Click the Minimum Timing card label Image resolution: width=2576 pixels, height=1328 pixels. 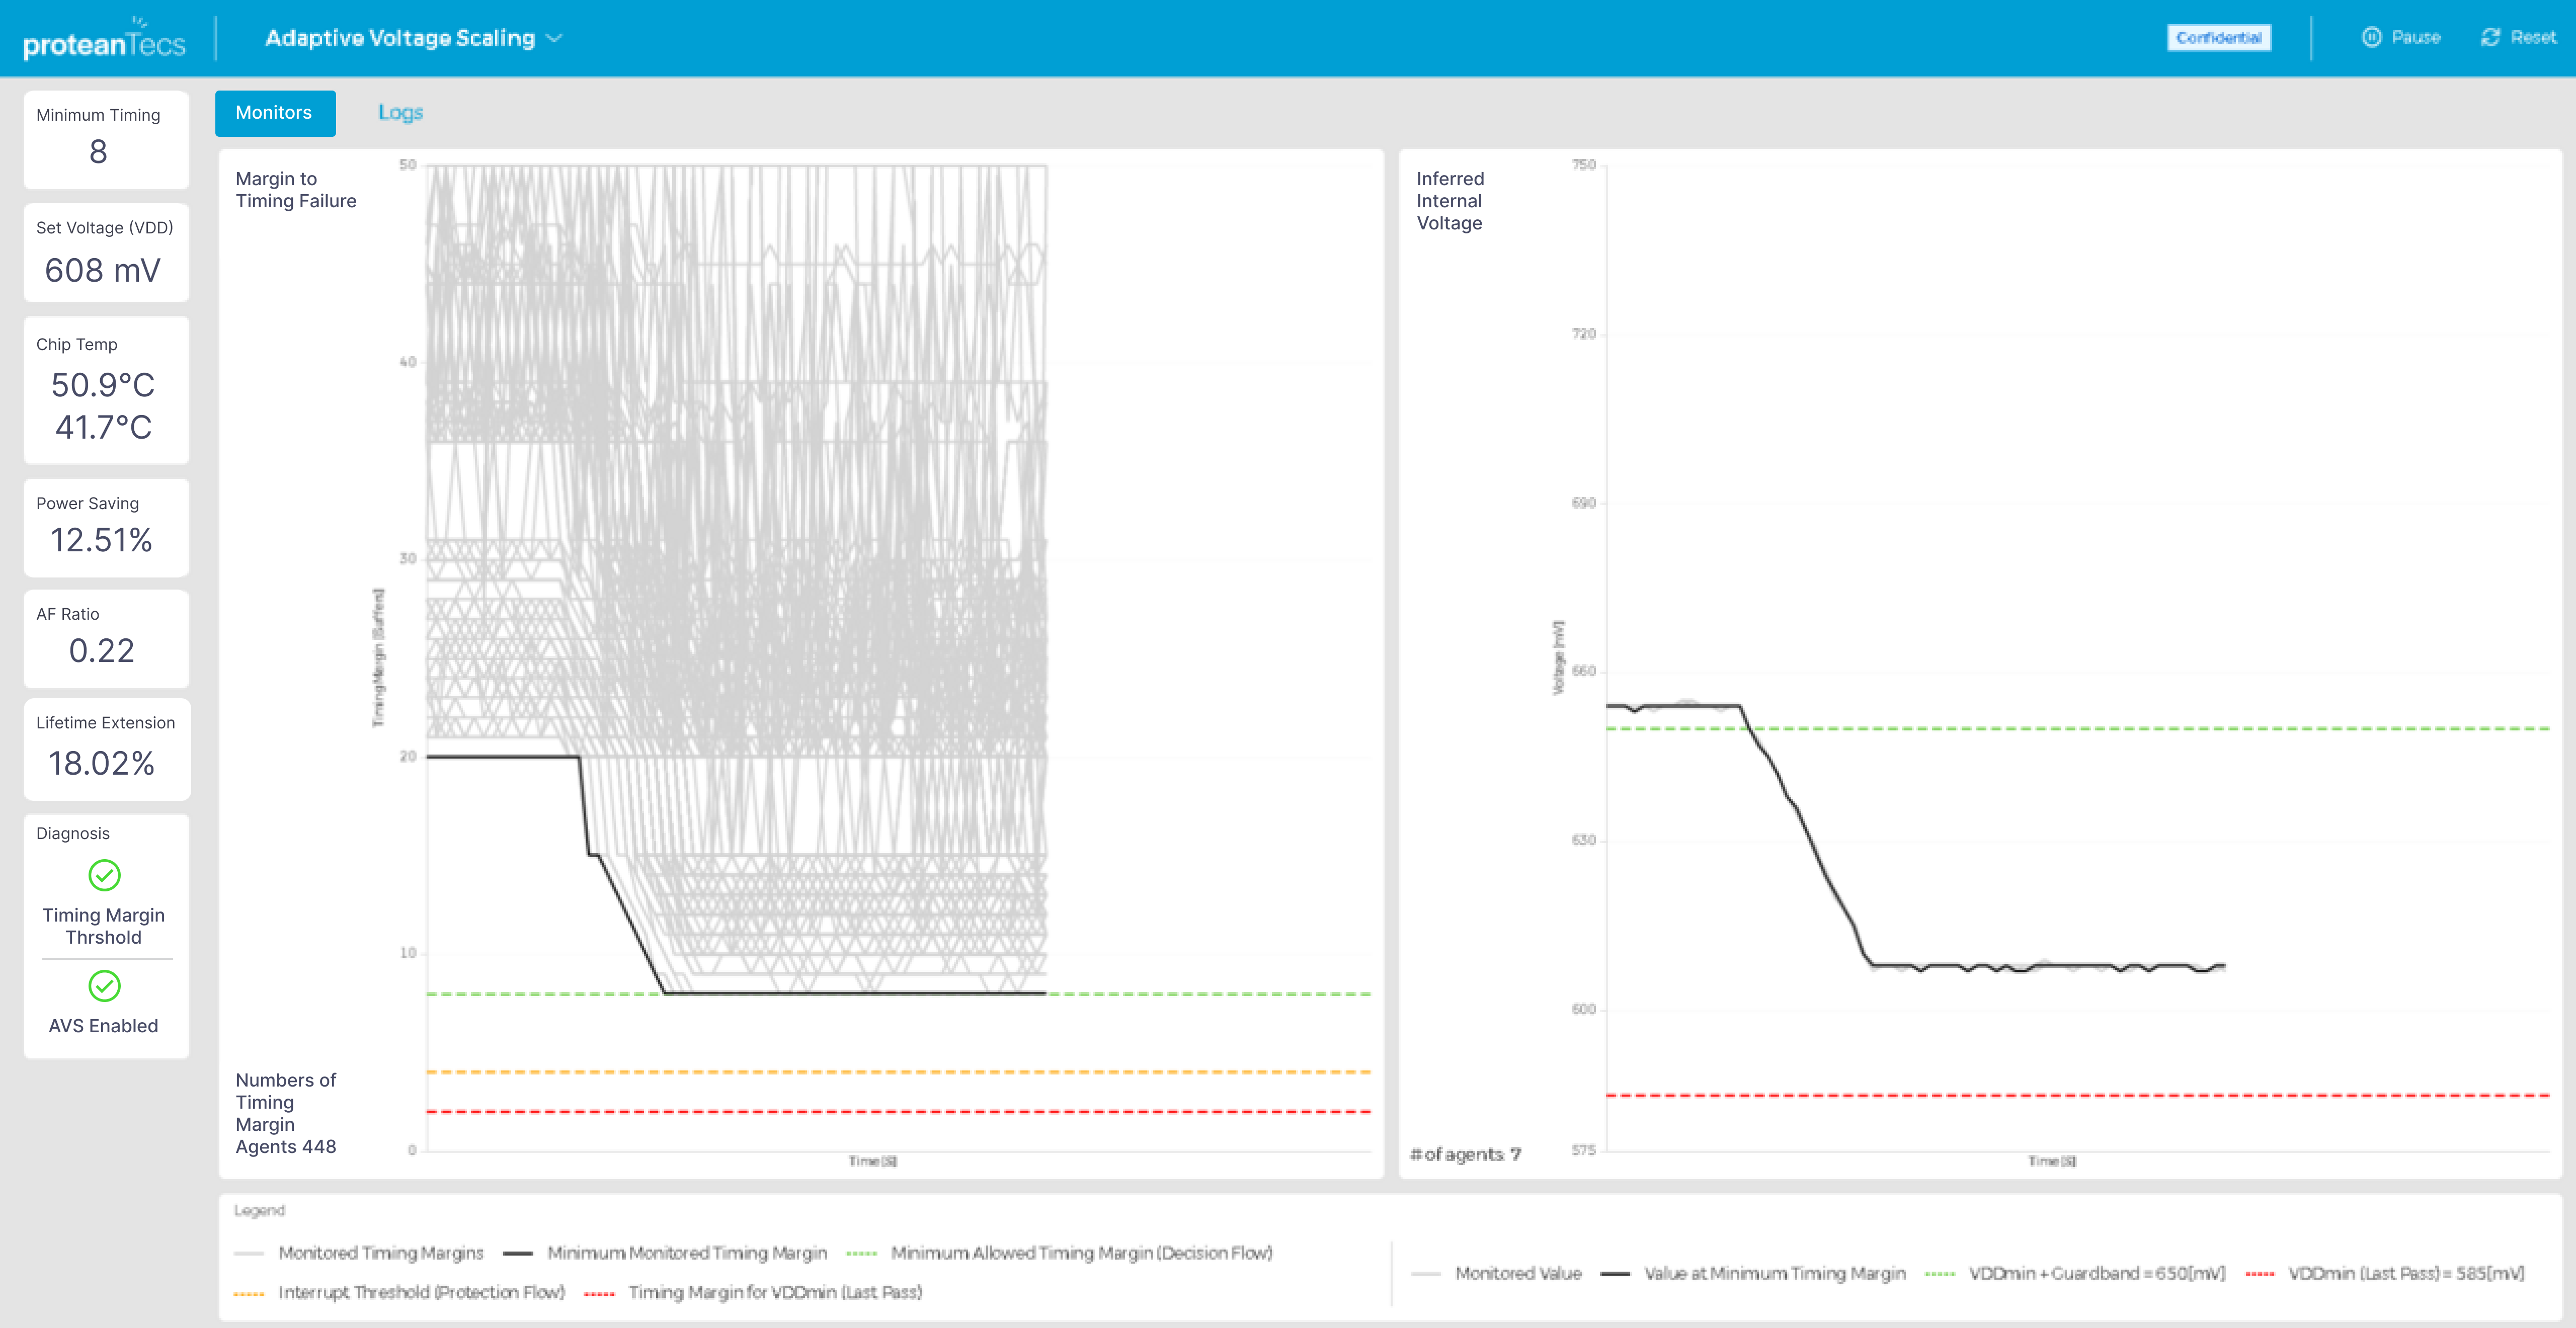98,115
